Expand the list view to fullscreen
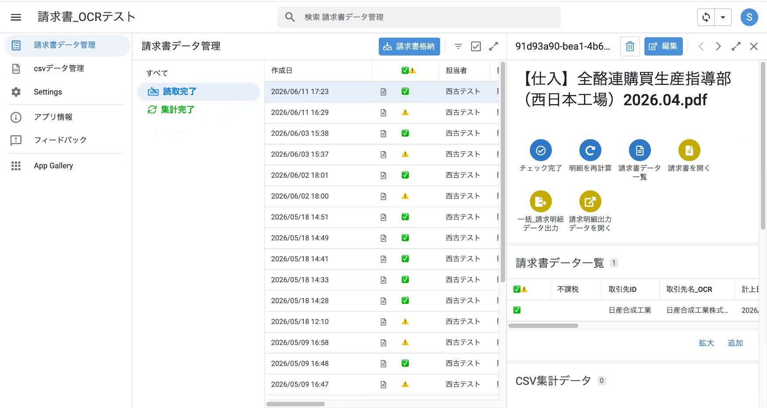 coord(493,46)
